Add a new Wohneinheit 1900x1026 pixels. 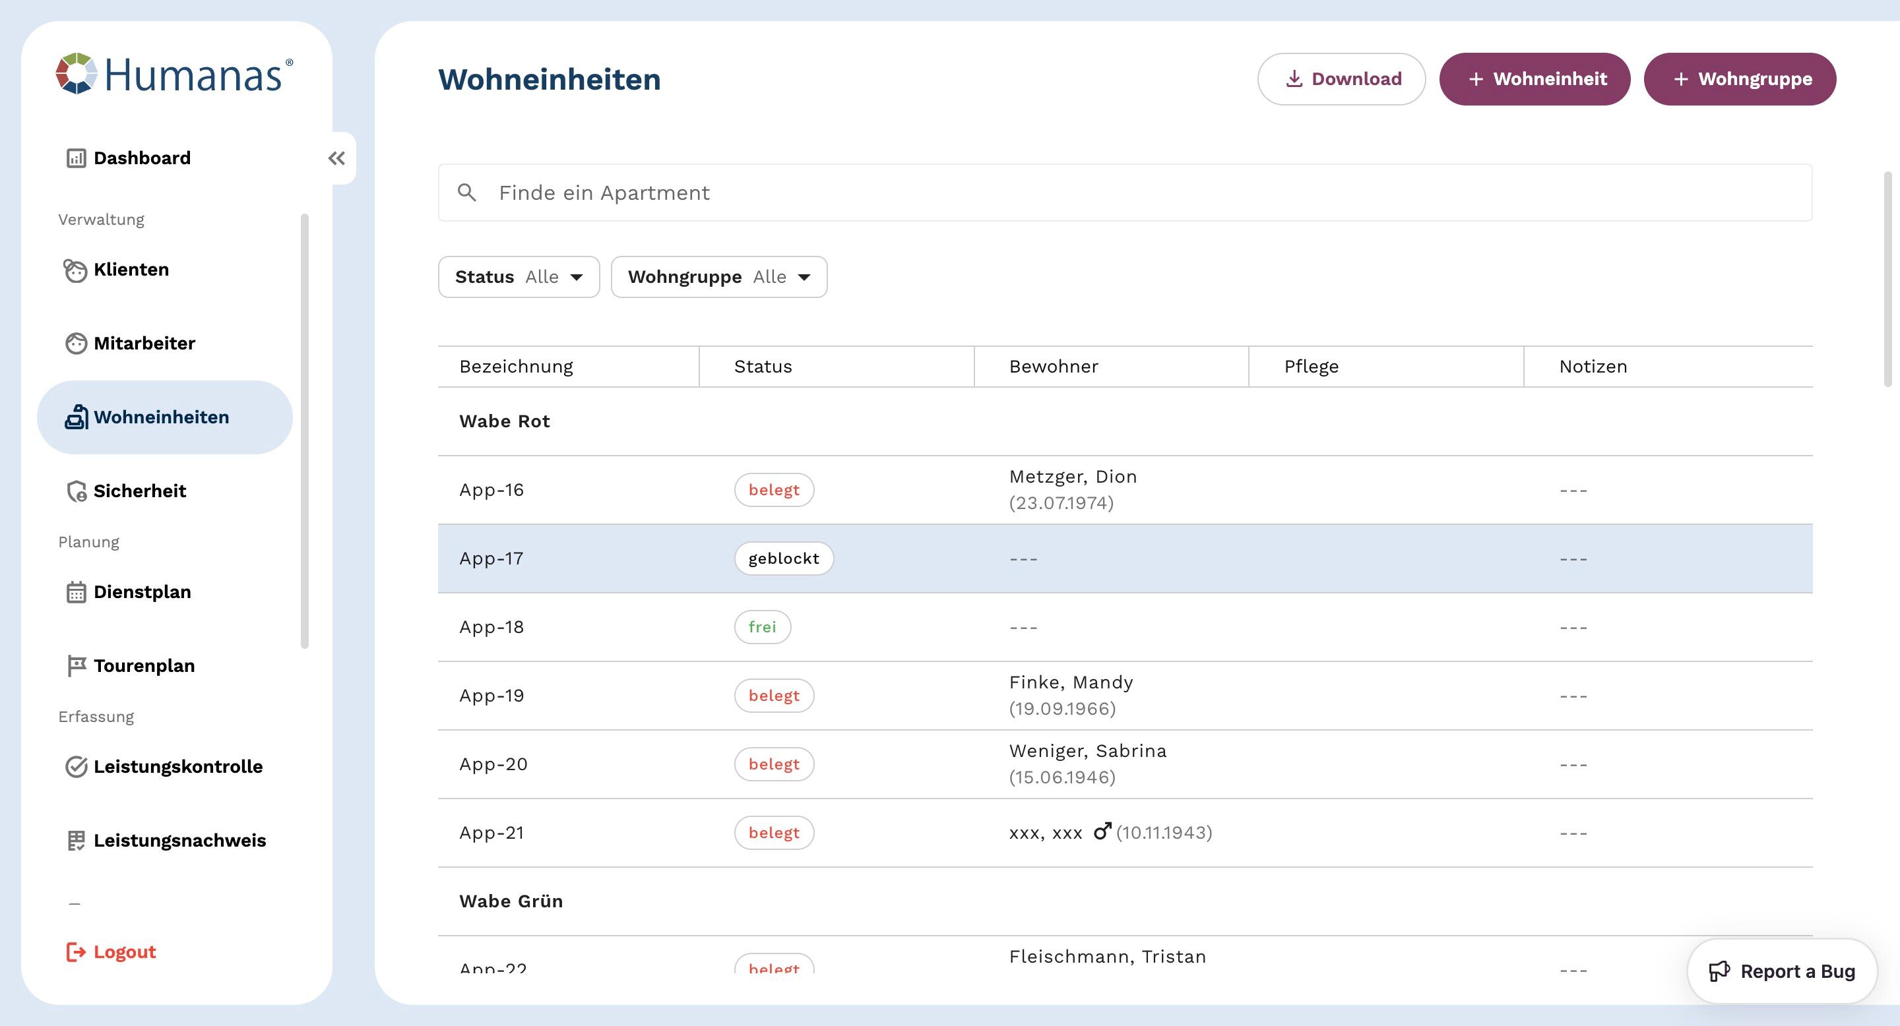click(1534, 79)
